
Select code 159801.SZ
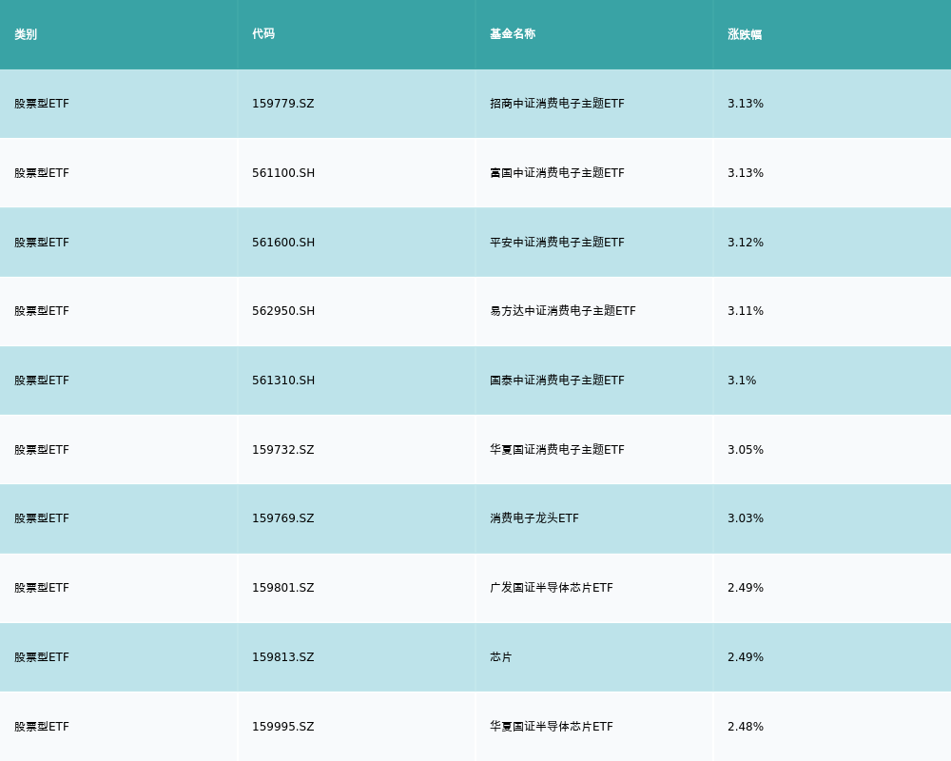click(x=283, y=588)
